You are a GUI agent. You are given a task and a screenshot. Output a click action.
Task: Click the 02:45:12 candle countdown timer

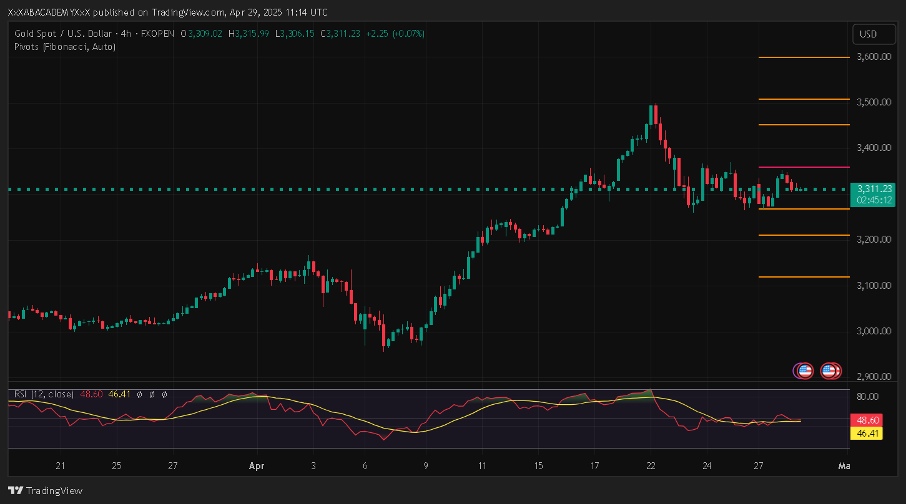(874, 200)
